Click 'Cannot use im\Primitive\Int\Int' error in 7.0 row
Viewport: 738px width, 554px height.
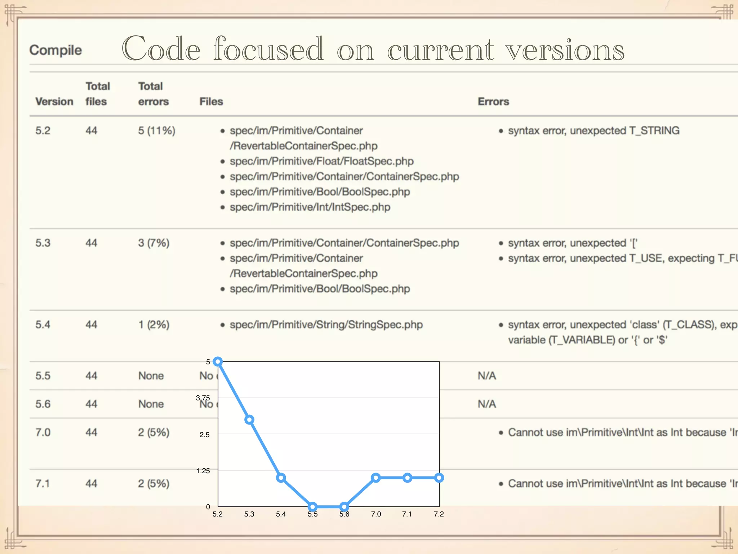[x=623, y=432]
